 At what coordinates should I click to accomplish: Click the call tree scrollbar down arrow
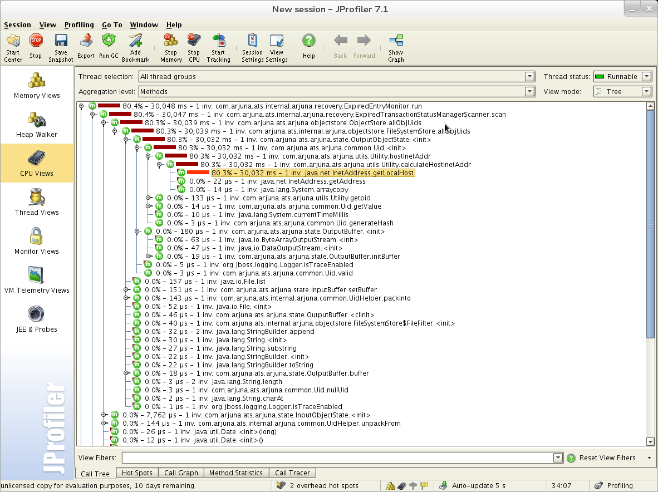click(650, 441)
